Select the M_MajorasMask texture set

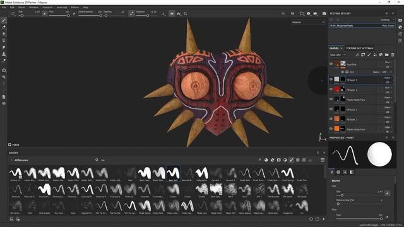362,25
